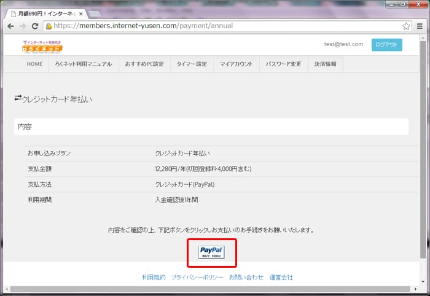Click the 利用規約 footer link
This screenshot has height=296, width=430.
tap(154, 278)
